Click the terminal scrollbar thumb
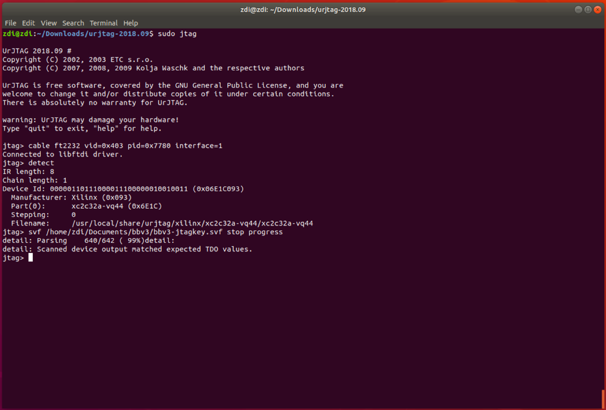 pos(602,399)
